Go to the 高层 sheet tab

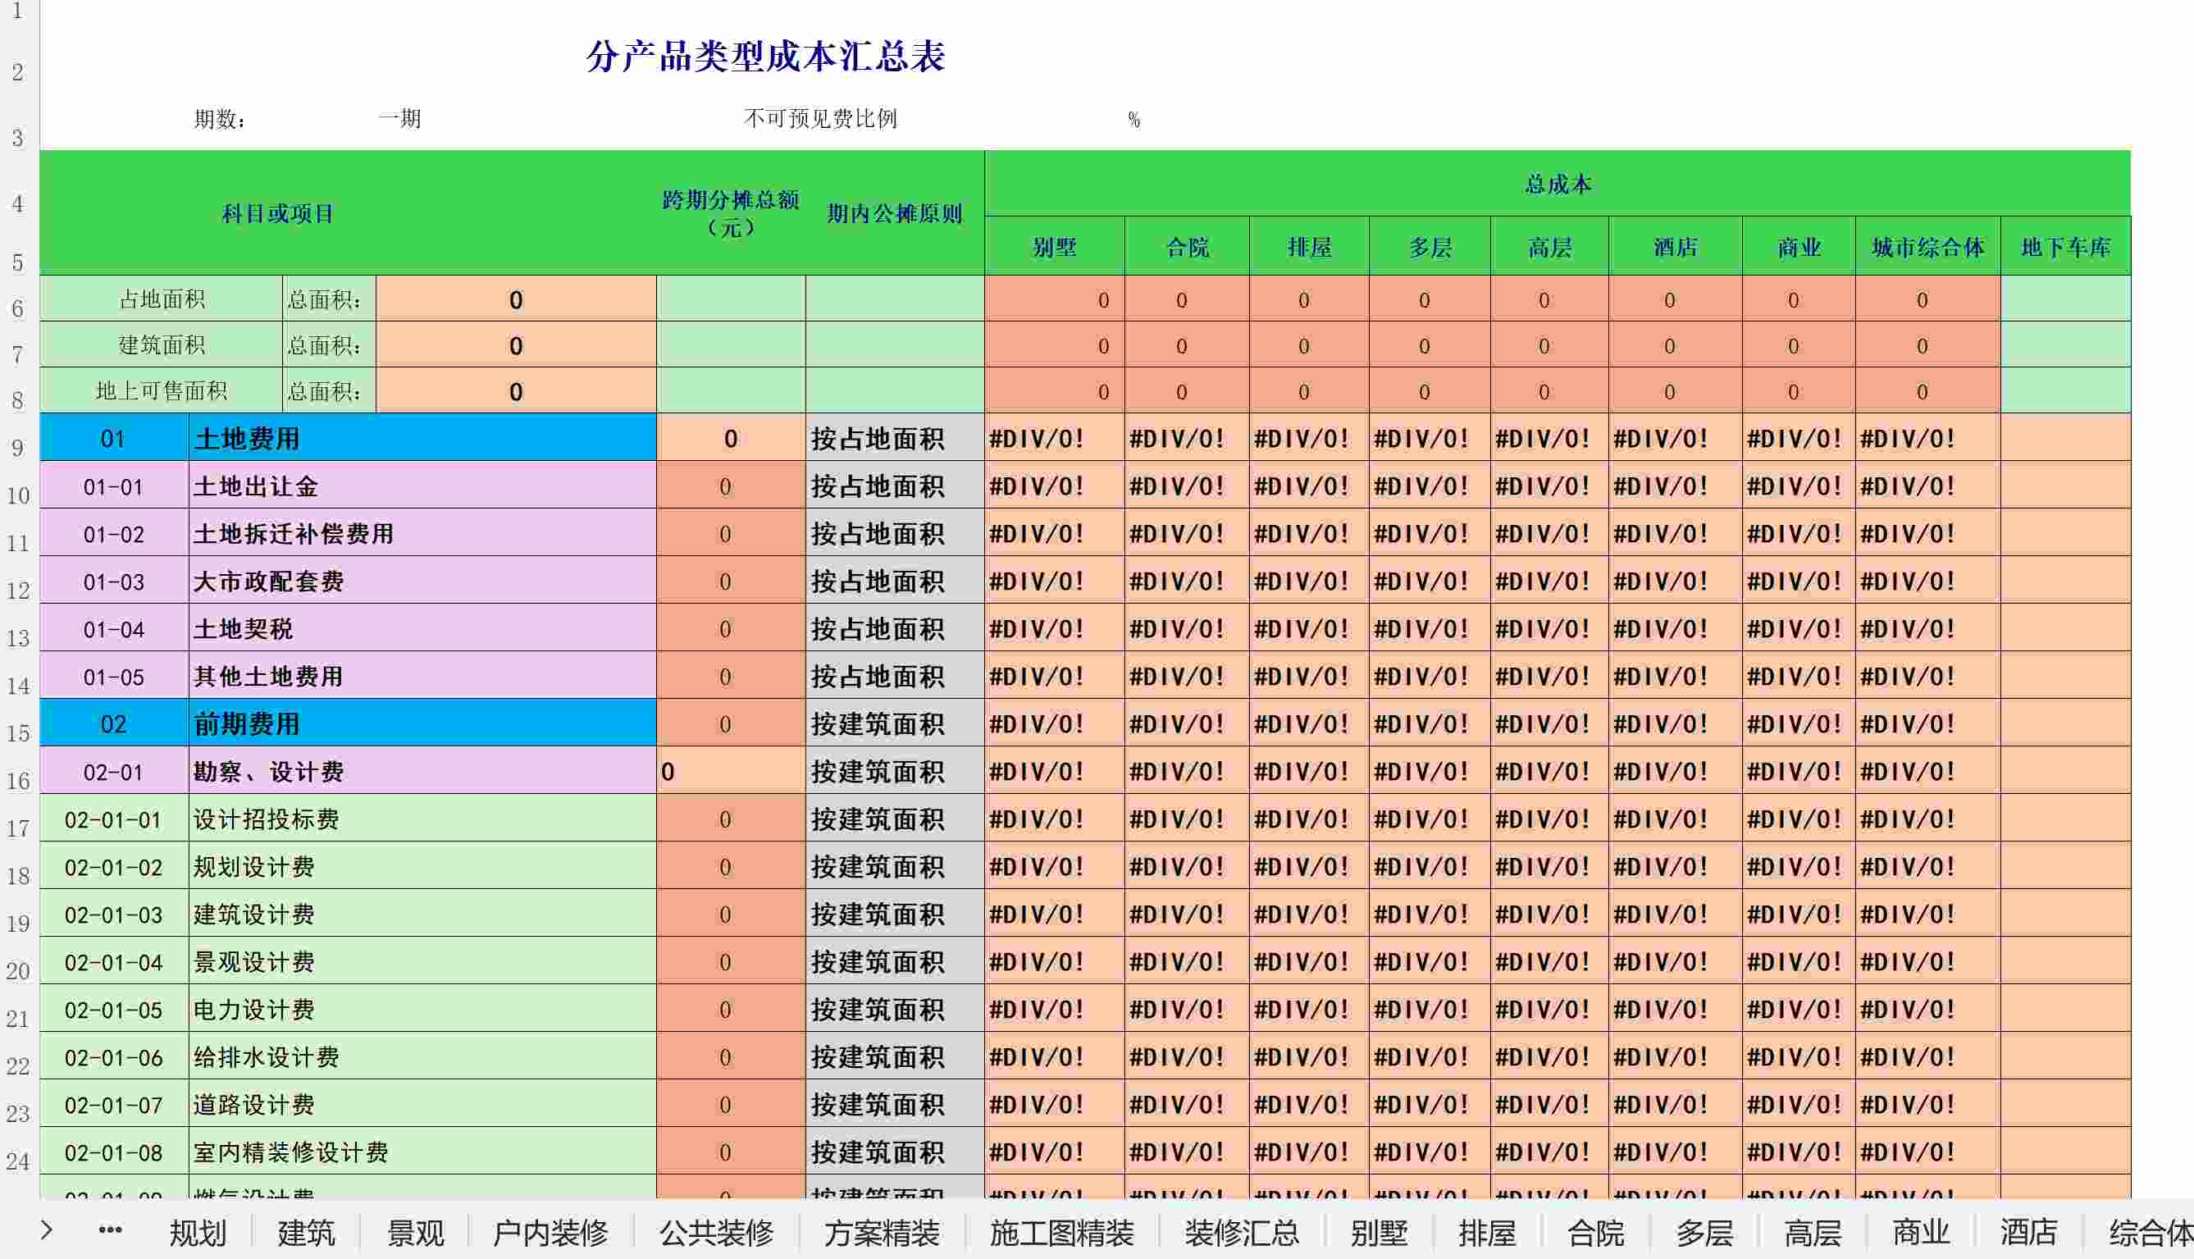pos(1813,1232)
